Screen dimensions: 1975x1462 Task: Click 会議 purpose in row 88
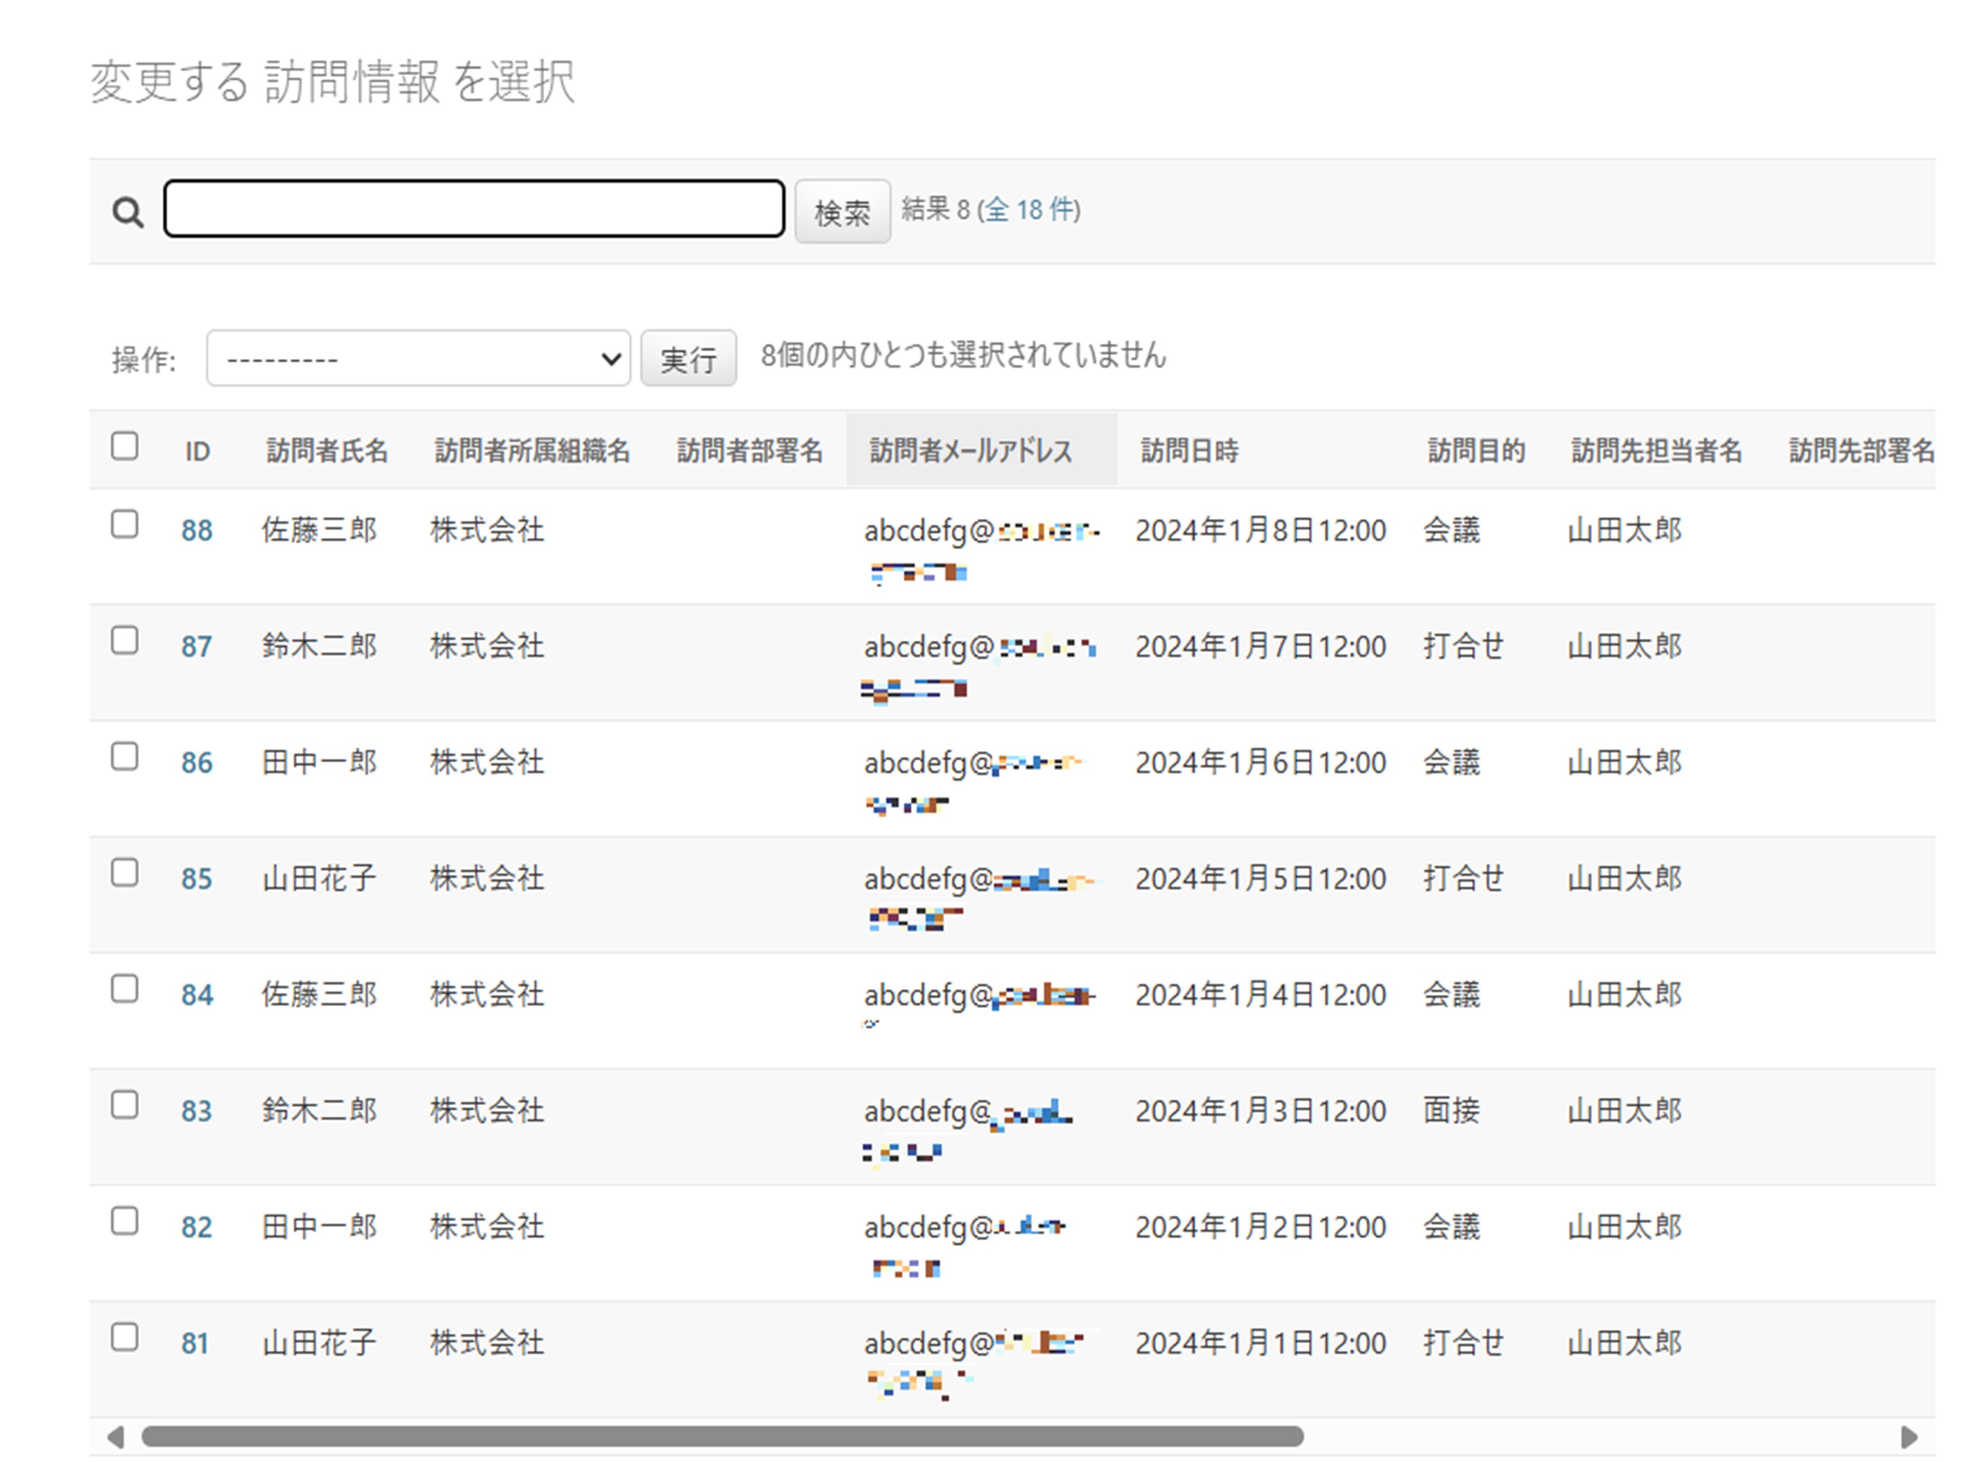point(1451,529)
